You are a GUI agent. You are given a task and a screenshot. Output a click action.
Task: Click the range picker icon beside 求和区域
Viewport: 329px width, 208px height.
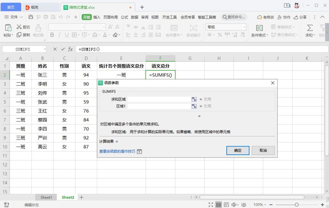194,99
